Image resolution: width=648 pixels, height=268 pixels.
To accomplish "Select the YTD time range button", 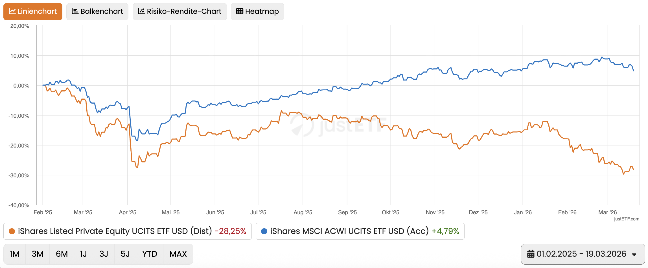I will tap(149, 254).
